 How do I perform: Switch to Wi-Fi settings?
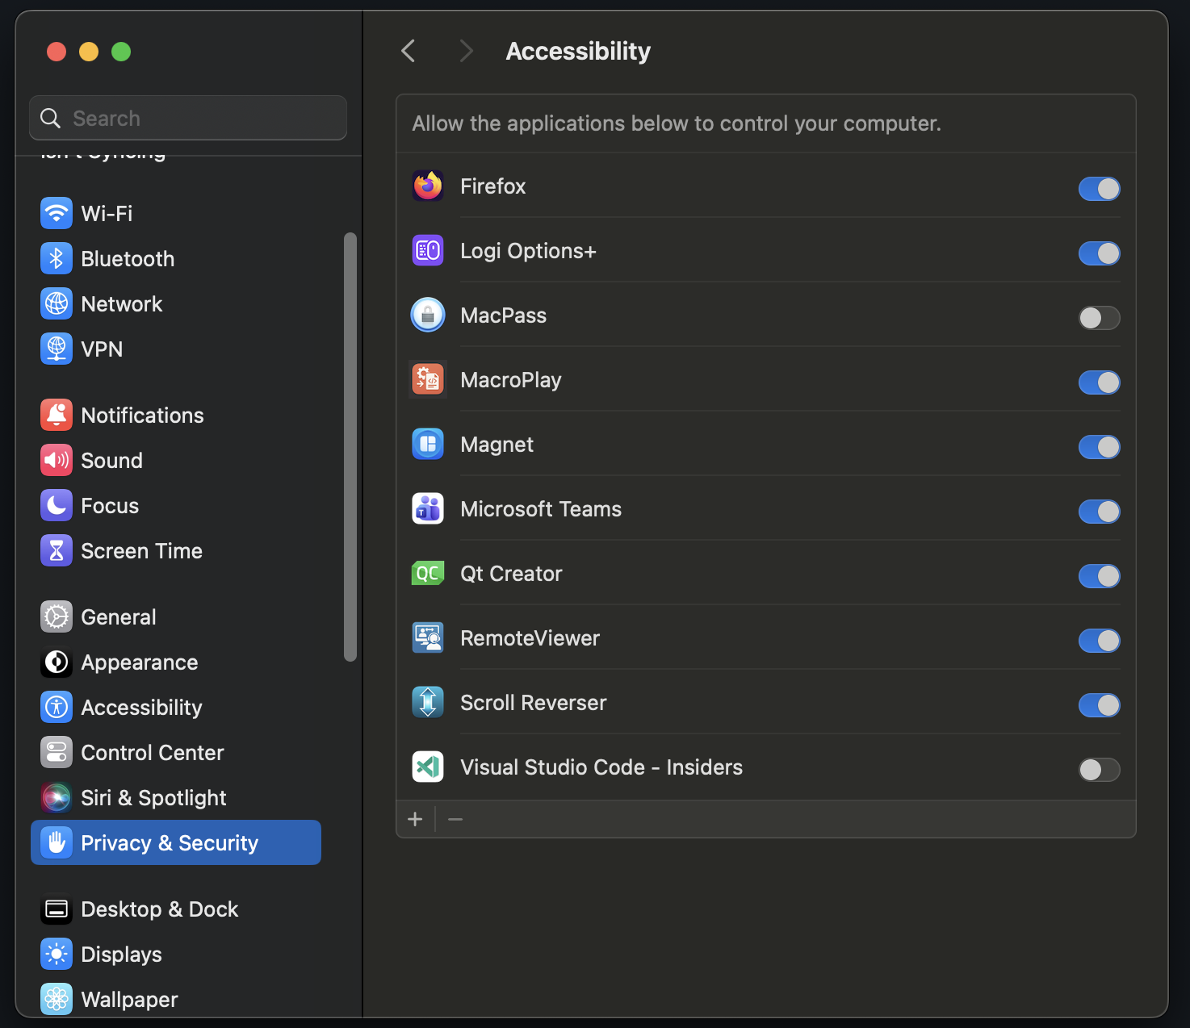(107, 213)
